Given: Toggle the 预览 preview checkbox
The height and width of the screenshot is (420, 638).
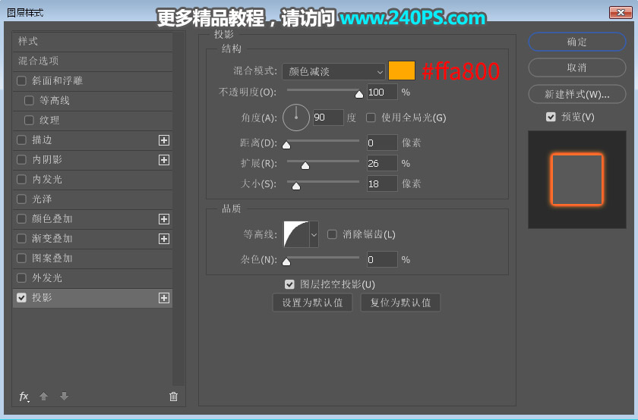Looking at the screenshot, I should tap(551, 118).
